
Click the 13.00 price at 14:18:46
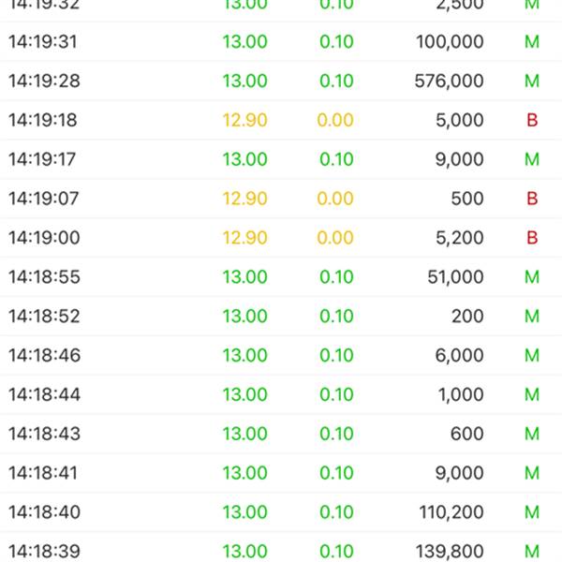(x=244, y=355)
